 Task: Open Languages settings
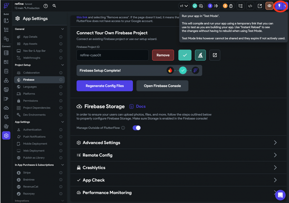(40, 87)
